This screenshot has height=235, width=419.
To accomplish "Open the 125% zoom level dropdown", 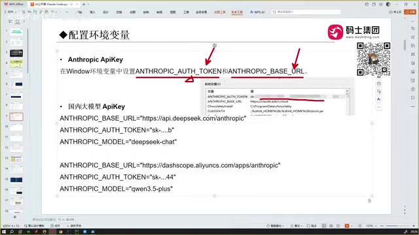I will [x=371, y=226].
